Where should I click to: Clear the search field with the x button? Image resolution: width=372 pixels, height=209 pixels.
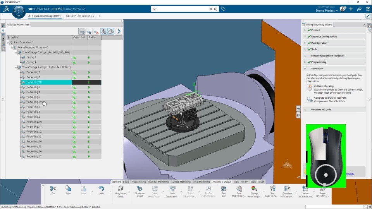click(210, 9)
